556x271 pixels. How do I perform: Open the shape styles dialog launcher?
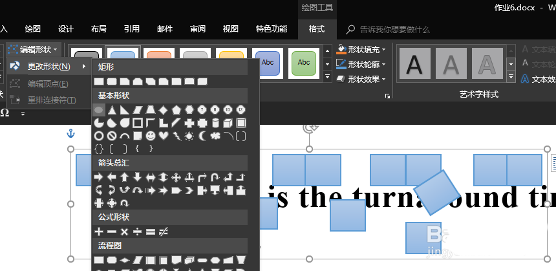click(x=387, y=96)
